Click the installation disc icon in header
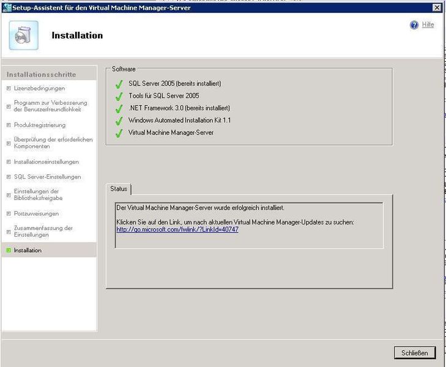This screenshot has width=446, height=367. coord(24,35)
